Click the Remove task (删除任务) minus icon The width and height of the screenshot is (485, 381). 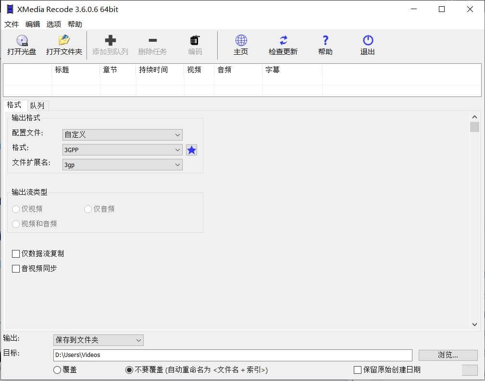point(153,40)
